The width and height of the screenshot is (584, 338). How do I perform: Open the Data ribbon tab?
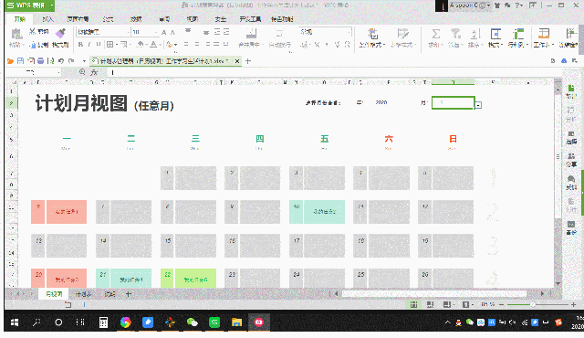[136, 19]
